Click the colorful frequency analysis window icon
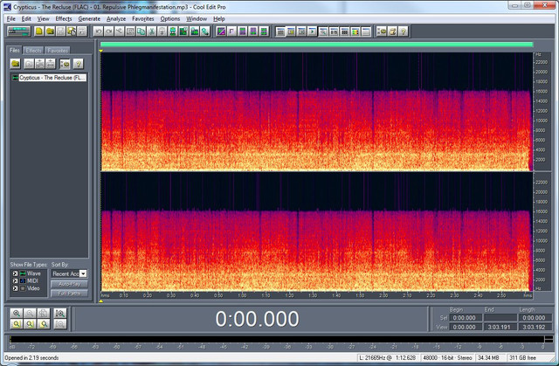Screen dimensions: 559x366 (x=355, y=31)
